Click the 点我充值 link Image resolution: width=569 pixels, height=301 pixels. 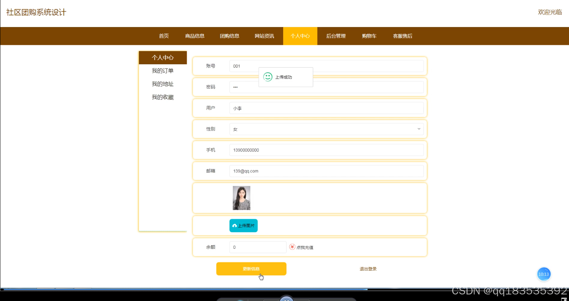(305, 248)
